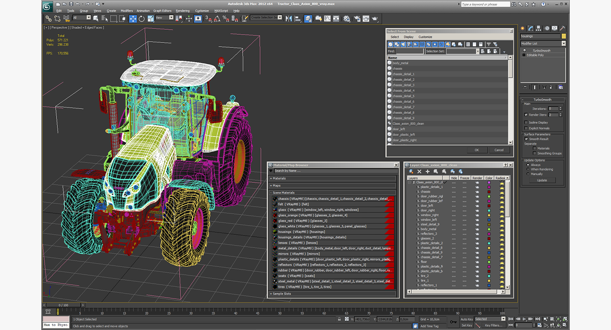Collapse the TurboSmooth rollout header

point(542,100)
